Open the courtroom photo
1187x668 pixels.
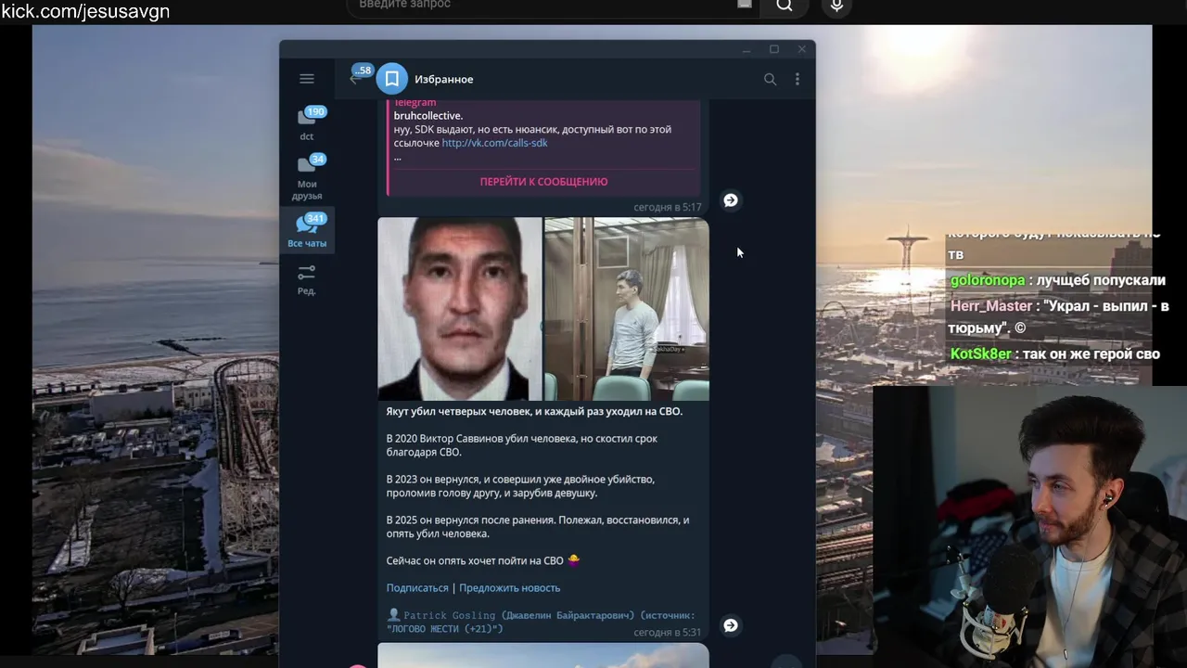(627, 309)
